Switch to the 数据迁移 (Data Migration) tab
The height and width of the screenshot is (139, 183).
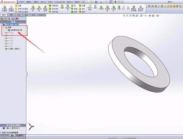(42, 15)
